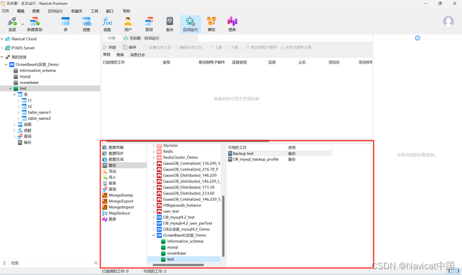
Task: Select the 表 table toolbar icon
Action: point(65,24)
